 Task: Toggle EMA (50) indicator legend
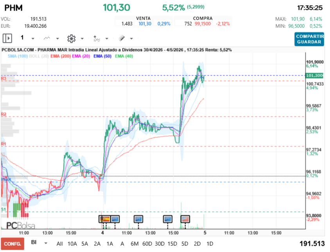coord(102,56)
